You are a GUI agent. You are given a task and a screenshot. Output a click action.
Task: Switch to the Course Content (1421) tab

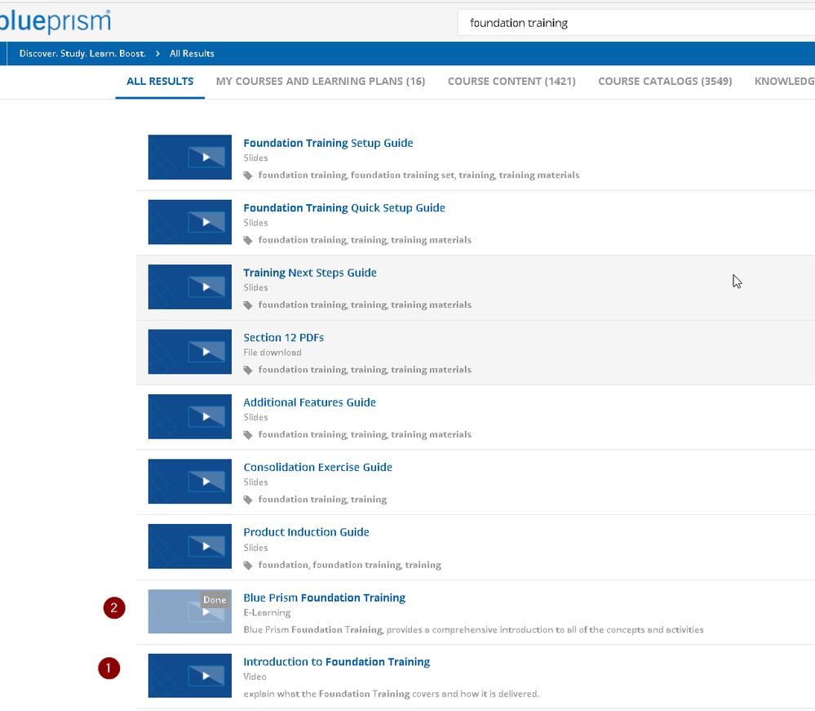512,81
